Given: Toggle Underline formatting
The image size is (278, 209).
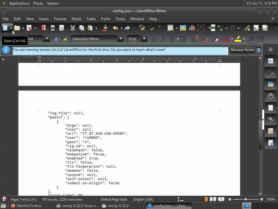Looking at the screenshot, I should point(171,39).
